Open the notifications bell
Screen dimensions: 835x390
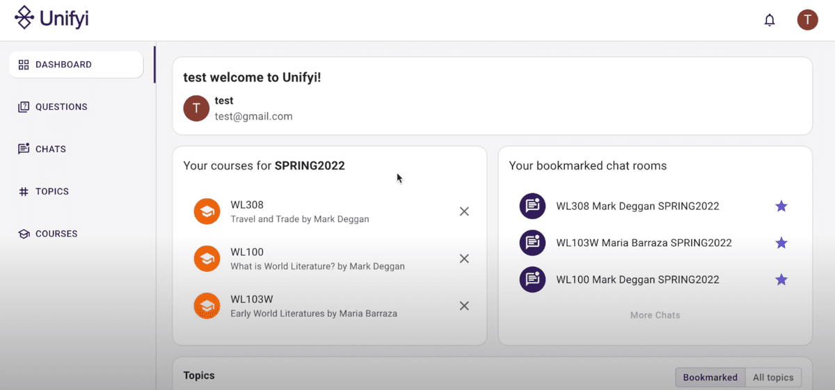click(x=769, y=20)
